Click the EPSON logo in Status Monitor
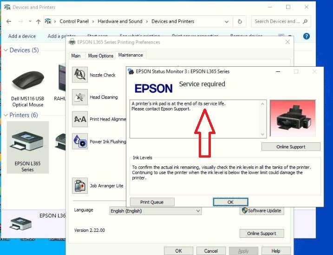333x255 pixels. pos(154,89)
